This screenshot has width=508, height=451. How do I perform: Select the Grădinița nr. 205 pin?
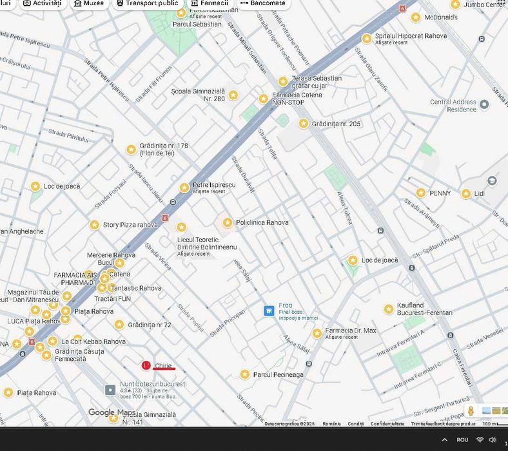[304, 124]
